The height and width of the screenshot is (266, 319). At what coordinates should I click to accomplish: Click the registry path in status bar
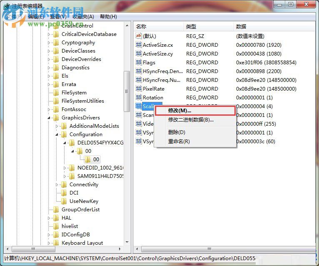pos(130,258)
